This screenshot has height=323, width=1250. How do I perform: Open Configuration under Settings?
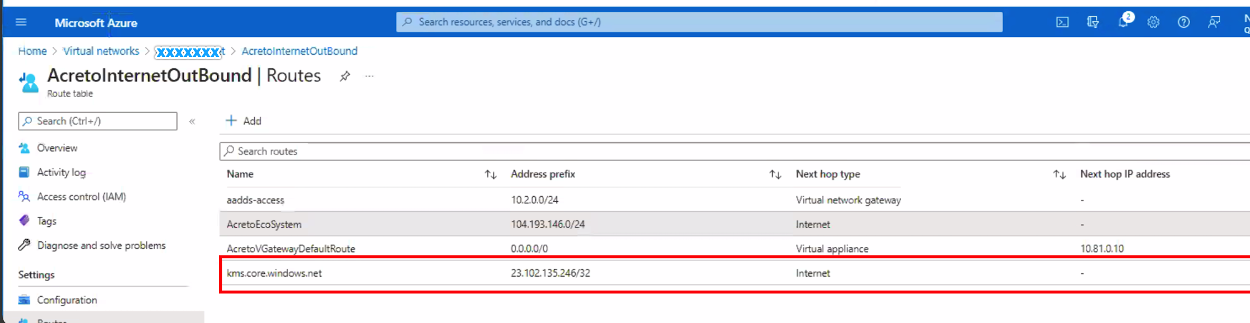click(x=67, y=300)
